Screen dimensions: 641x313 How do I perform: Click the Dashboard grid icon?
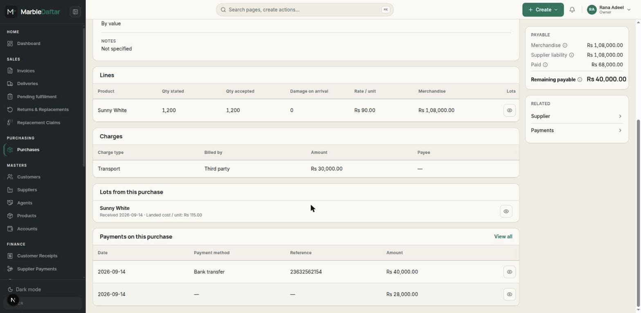(10, 43)
